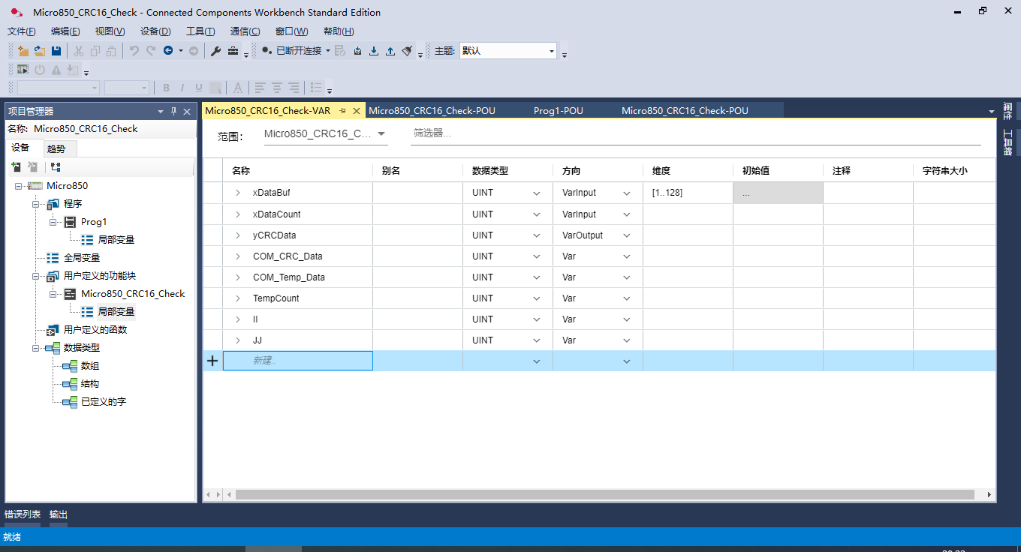Switch to the Prog1-POU tab
The width and height of the screenshot is (1021, 552).
[x=558, y=111]
